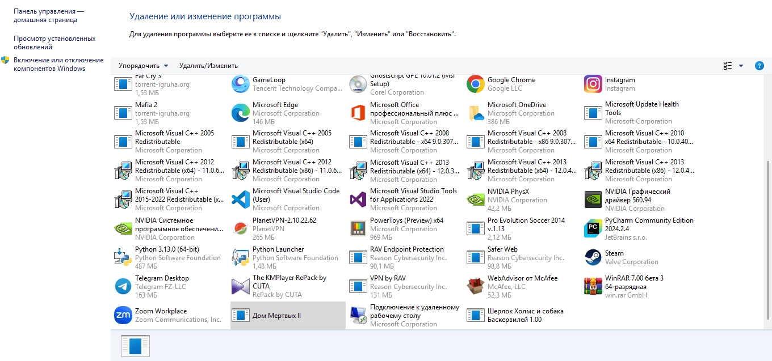
Task: Select Visual C++ 2010 x64 Redistributable entry
Action: click(641, 142)
